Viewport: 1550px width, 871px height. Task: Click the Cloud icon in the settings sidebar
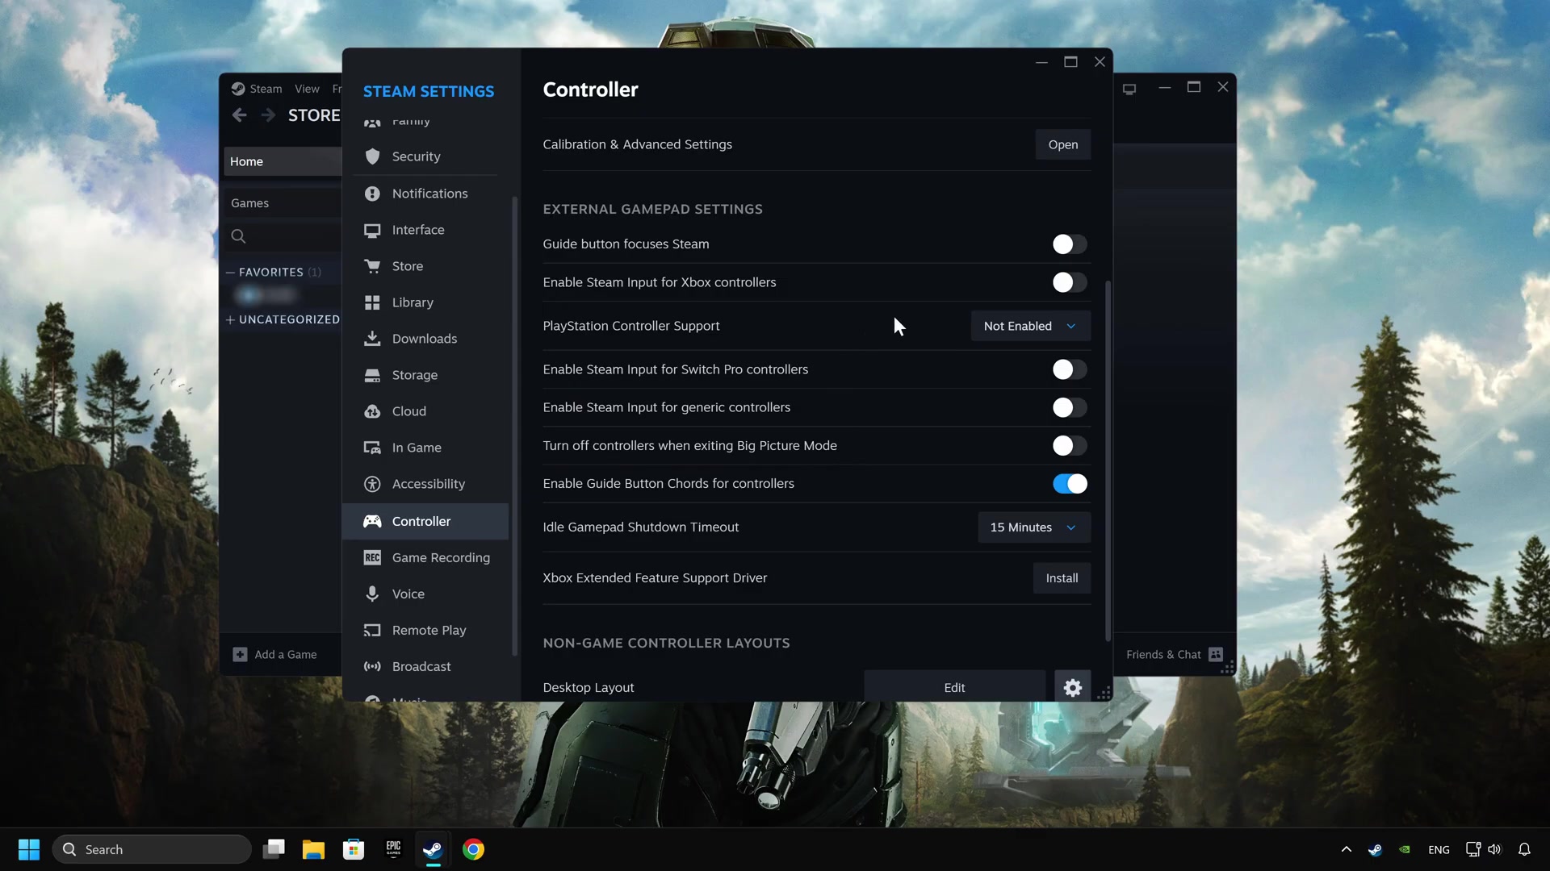(372, 411)
